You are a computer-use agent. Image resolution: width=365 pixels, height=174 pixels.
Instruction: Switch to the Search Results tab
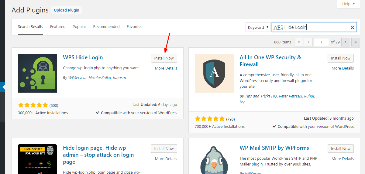pos(30,27)
